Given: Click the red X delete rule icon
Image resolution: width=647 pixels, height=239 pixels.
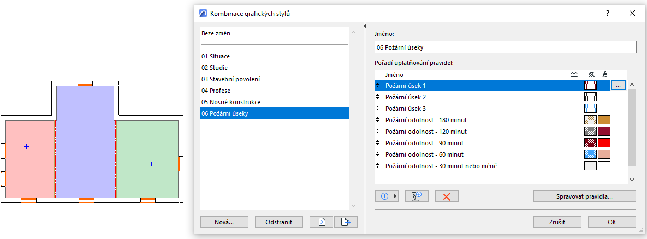Looking at the screenshot, I should (447, 196).
